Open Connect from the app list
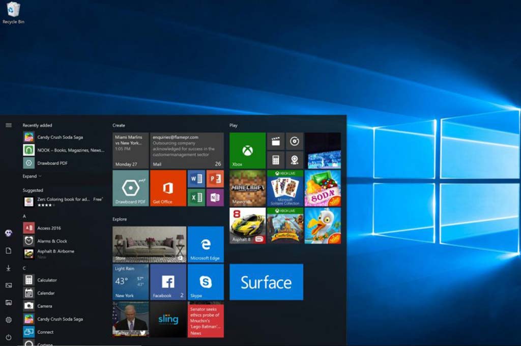Viewport: 521px width, 346px height. tap(64, 332)
